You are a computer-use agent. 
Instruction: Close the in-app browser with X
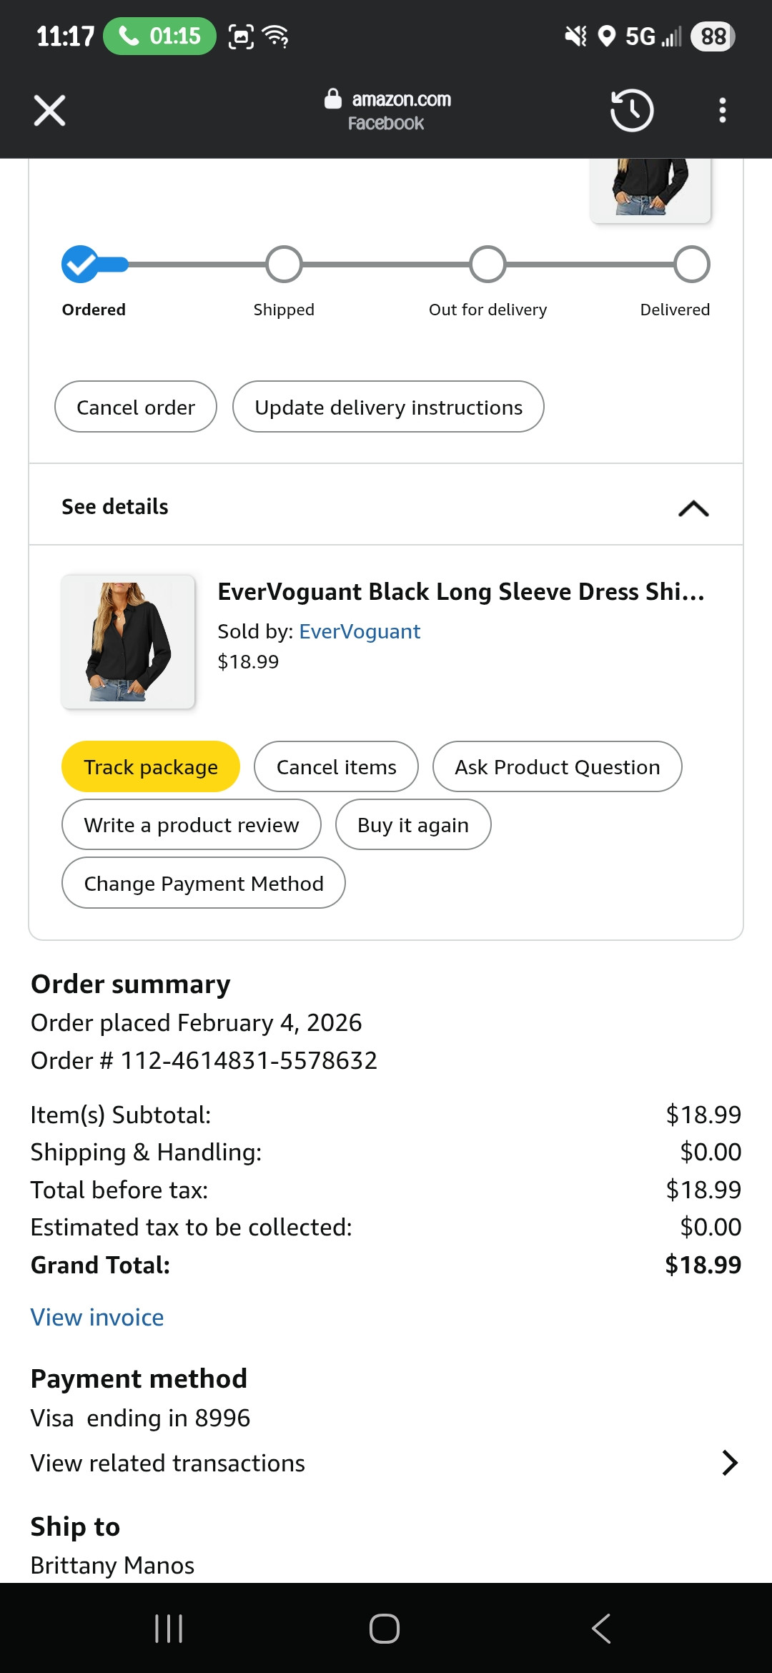[x=49, y=111]
